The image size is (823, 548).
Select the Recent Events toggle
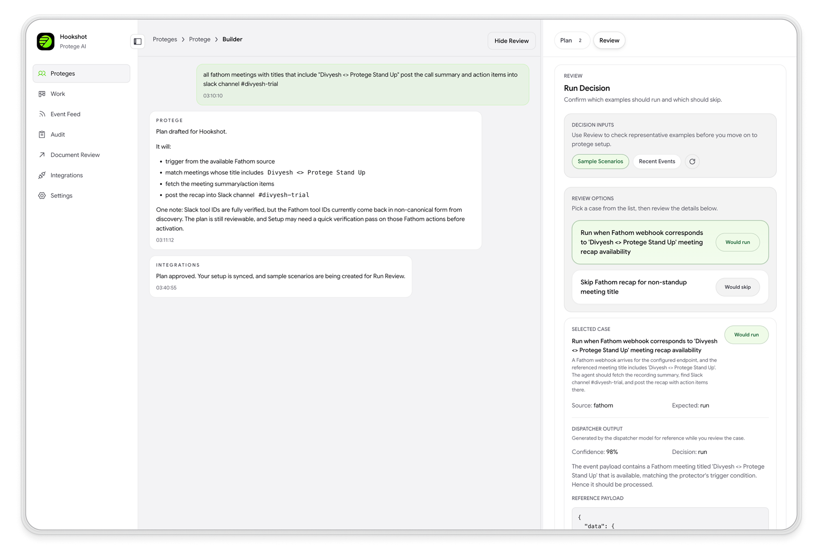[657, 161]
